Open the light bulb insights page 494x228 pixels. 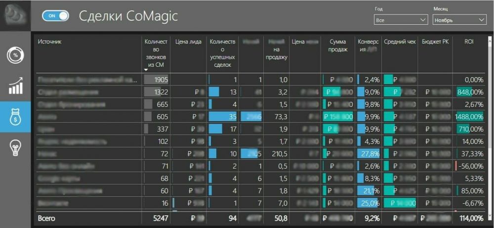click(x=15, y=147)
